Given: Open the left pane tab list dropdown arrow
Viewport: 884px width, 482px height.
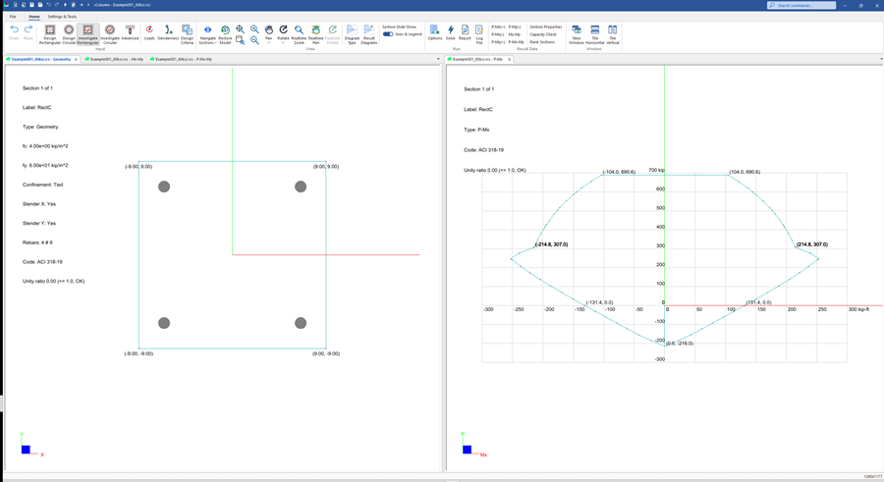Looking at the screenshot, I should pos(438,59).
